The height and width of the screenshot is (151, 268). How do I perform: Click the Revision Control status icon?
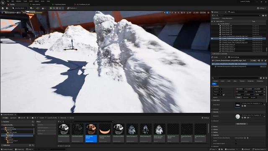(260, 149)
